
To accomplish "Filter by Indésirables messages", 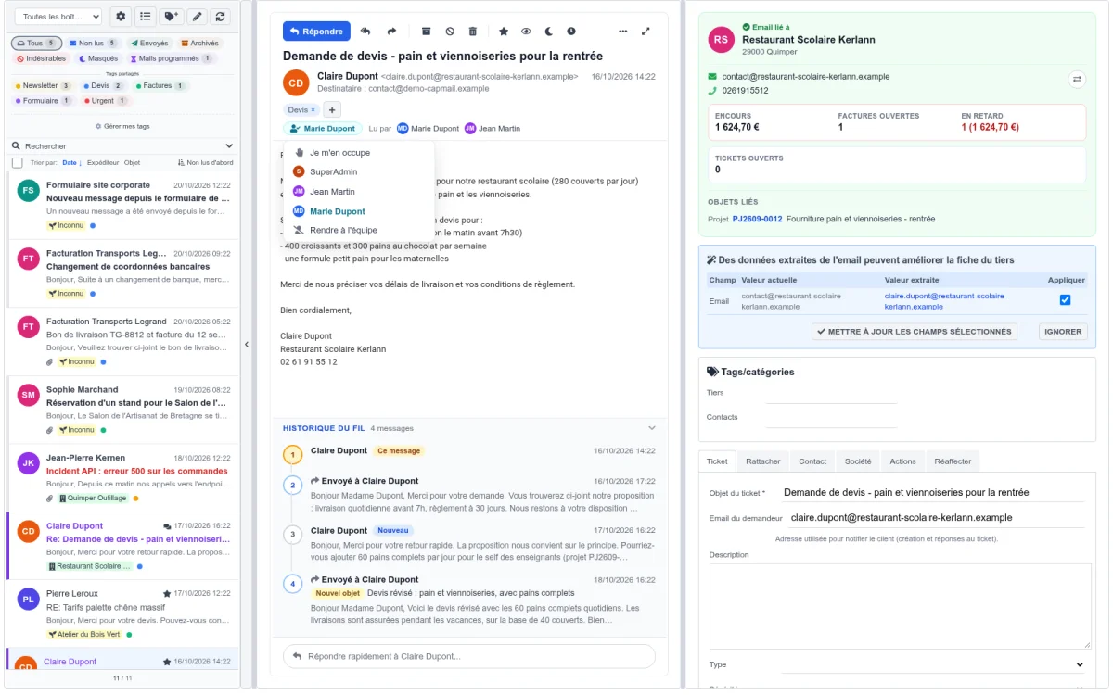I will tap(41, 58).
